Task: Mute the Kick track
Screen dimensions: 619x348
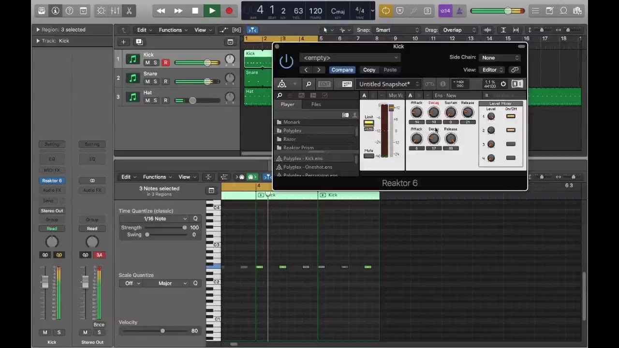Action: click(147, 62)
